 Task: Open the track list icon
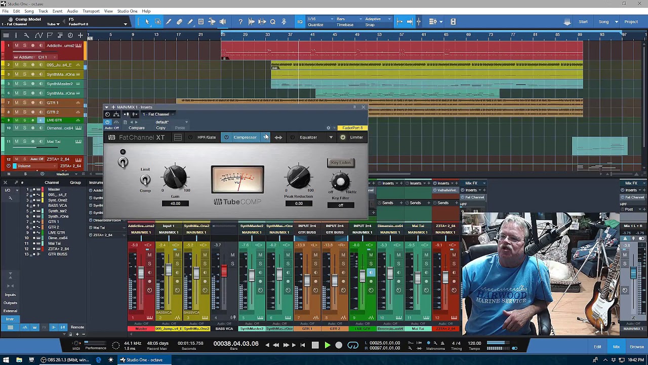click(6, 35)
